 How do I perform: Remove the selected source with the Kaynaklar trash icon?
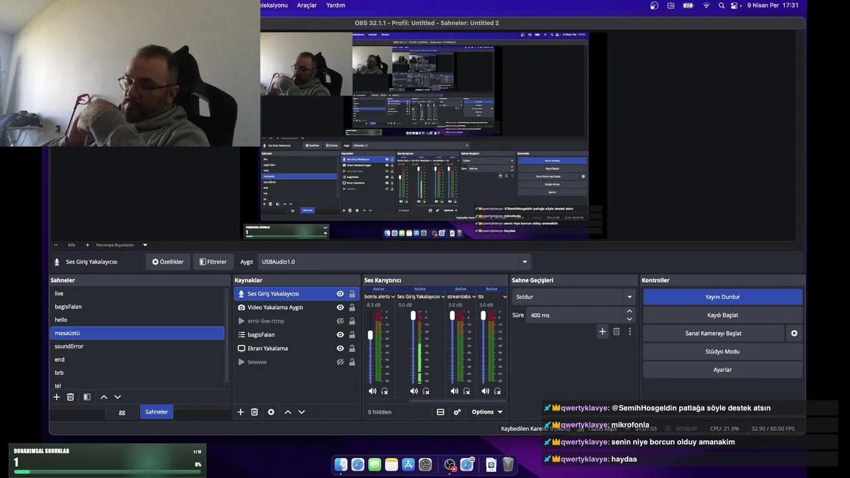[x=254, y=412]
